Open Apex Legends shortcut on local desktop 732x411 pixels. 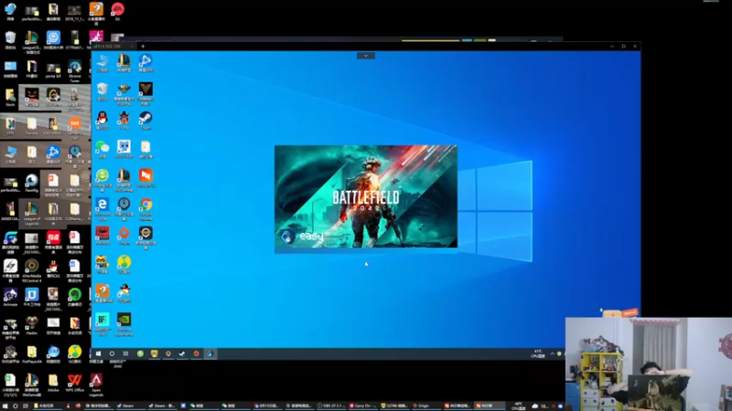[x=96, y=384]
